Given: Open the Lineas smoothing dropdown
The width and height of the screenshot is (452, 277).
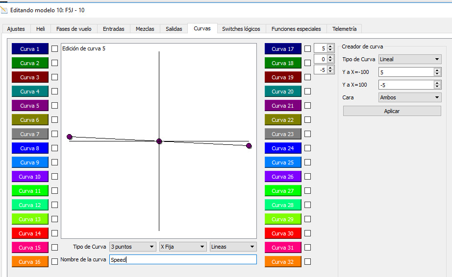Looking at the screenshot, I should pyautogui.click(x=233, y=247).
